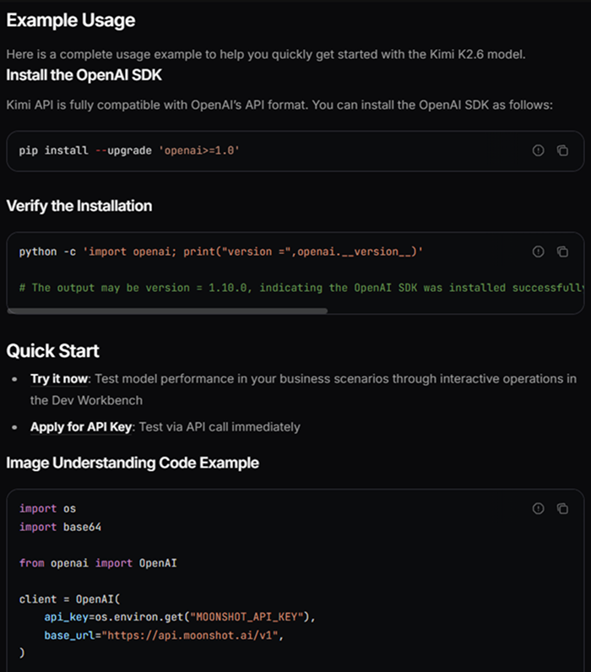The image size is (591, 672).
Task: Click the Example Usage heading
Action: point(71,20)
